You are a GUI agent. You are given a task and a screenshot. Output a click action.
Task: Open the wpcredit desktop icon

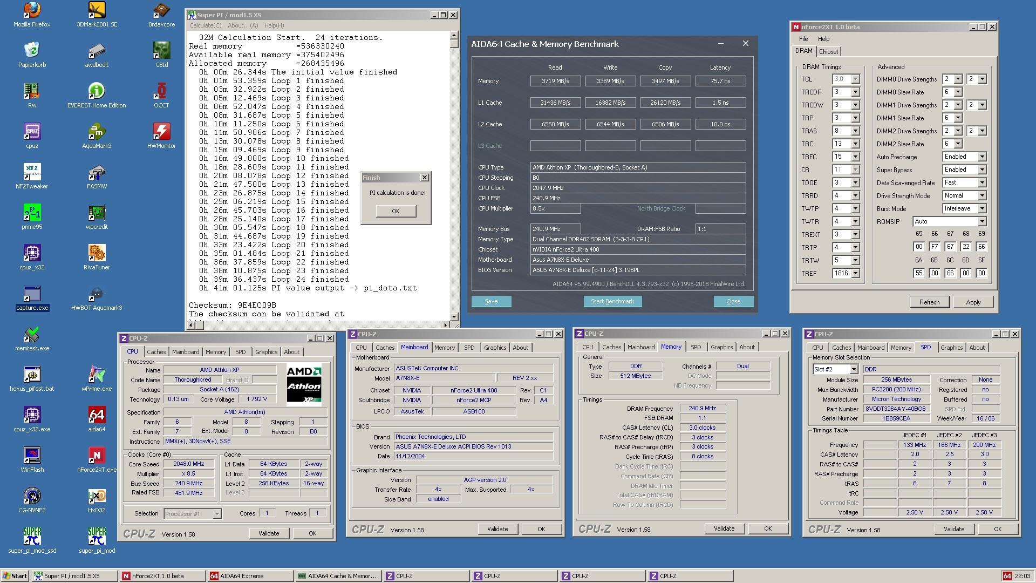click(97, 217)
